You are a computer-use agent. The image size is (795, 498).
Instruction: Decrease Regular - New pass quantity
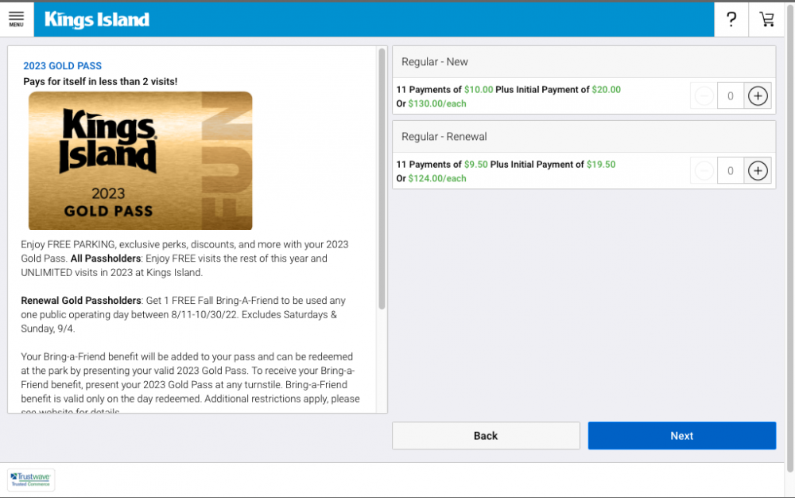[x=704, y=96]
